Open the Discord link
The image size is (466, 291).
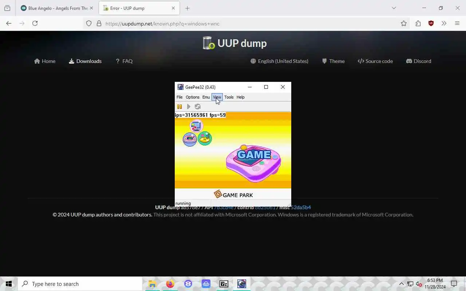click(x=419, y=61)
